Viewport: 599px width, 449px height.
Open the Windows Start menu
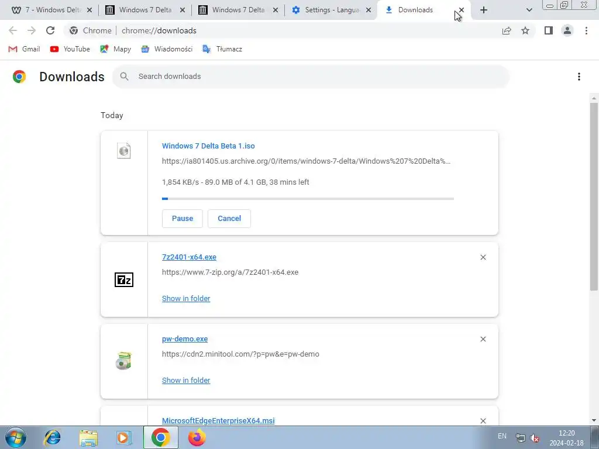pyautogui.click(x=16, y=437)
